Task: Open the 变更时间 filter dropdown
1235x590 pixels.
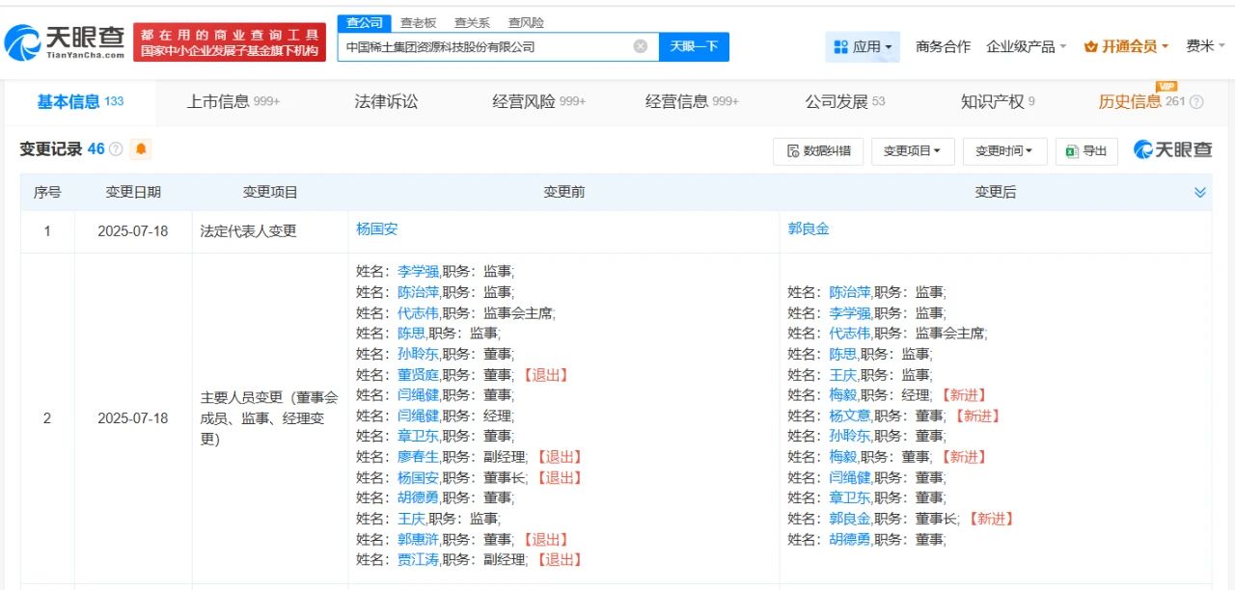Action: click(x=1004, y=151)
